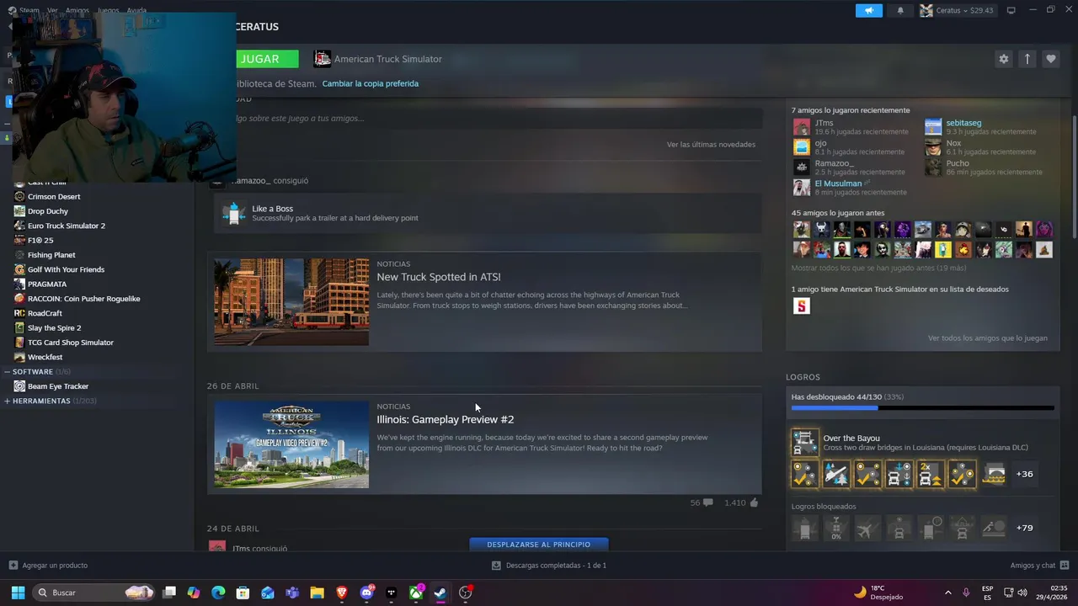
Task: Click 'Agregar un producto' button
Action: click(x=48, y=566)
